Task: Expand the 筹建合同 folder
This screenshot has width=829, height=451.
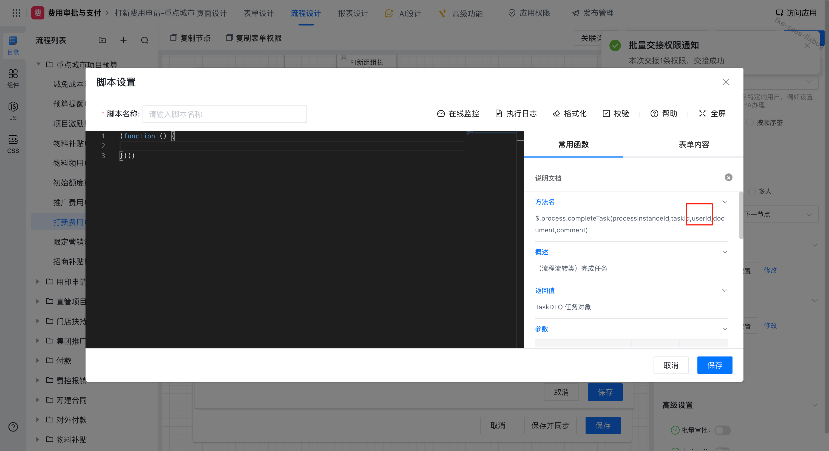Action: 38,400
